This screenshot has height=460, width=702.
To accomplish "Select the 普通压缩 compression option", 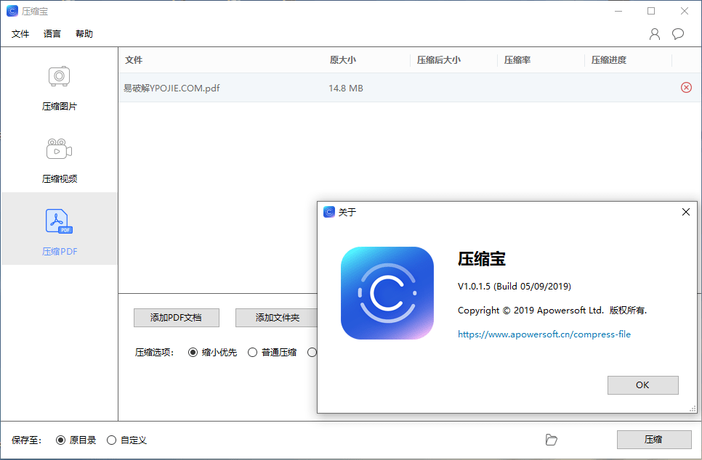I will 273,353.
